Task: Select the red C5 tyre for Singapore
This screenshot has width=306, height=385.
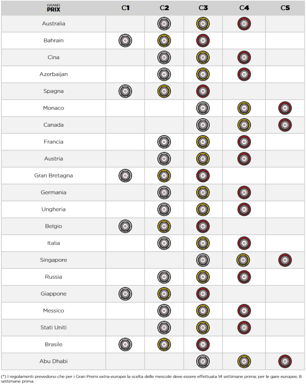Action: [285, 260]
